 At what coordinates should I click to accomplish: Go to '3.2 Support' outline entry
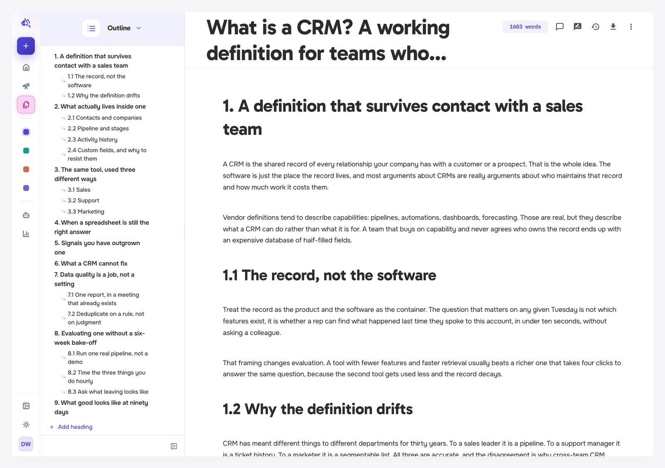[83, 200]
